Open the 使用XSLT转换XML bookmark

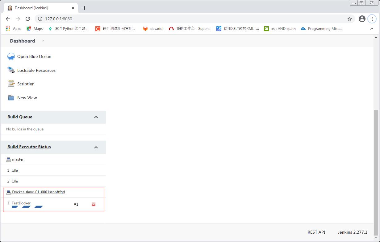[238, 29]
